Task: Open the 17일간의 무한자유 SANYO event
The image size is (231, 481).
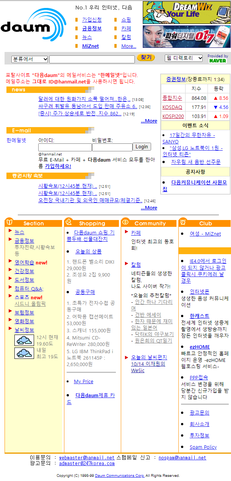Action: pos(189,138)
